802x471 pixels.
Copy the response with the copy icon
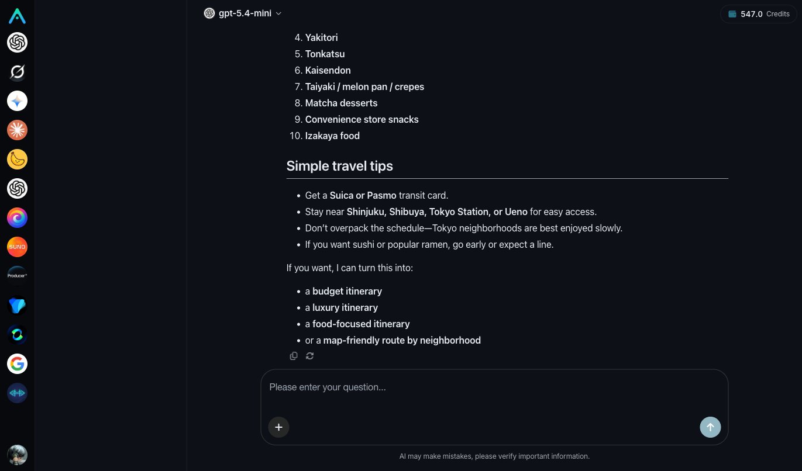click(294, 356)
